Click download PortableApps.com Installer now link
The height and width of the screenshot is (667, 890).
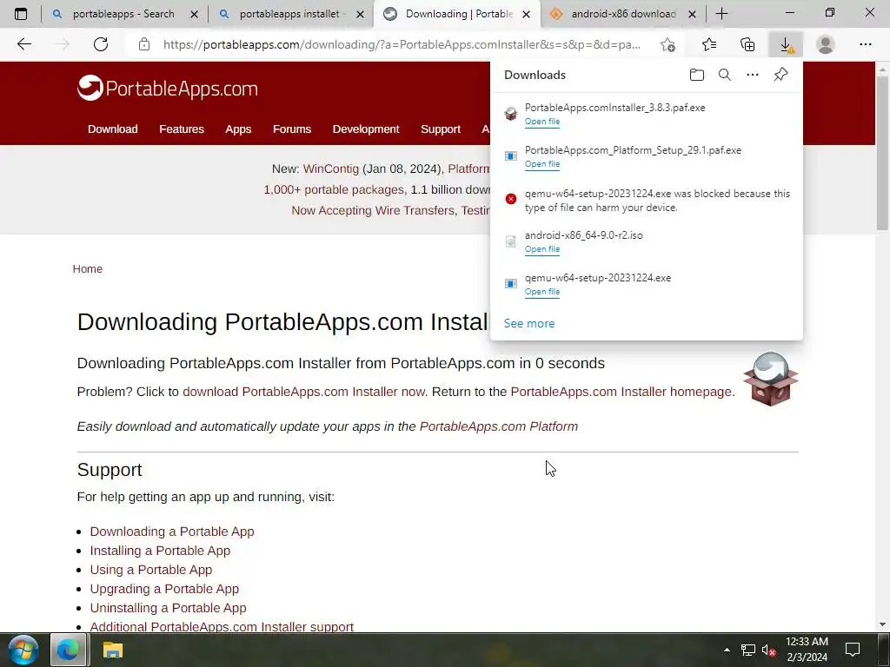(x=303, y=392)
